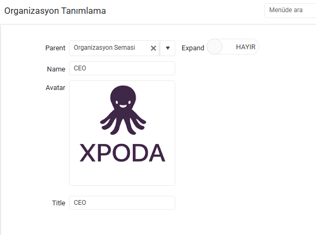This screenshot has width=316, height=235.
Task: Click the Name field label
Action: tap(56, 69)
